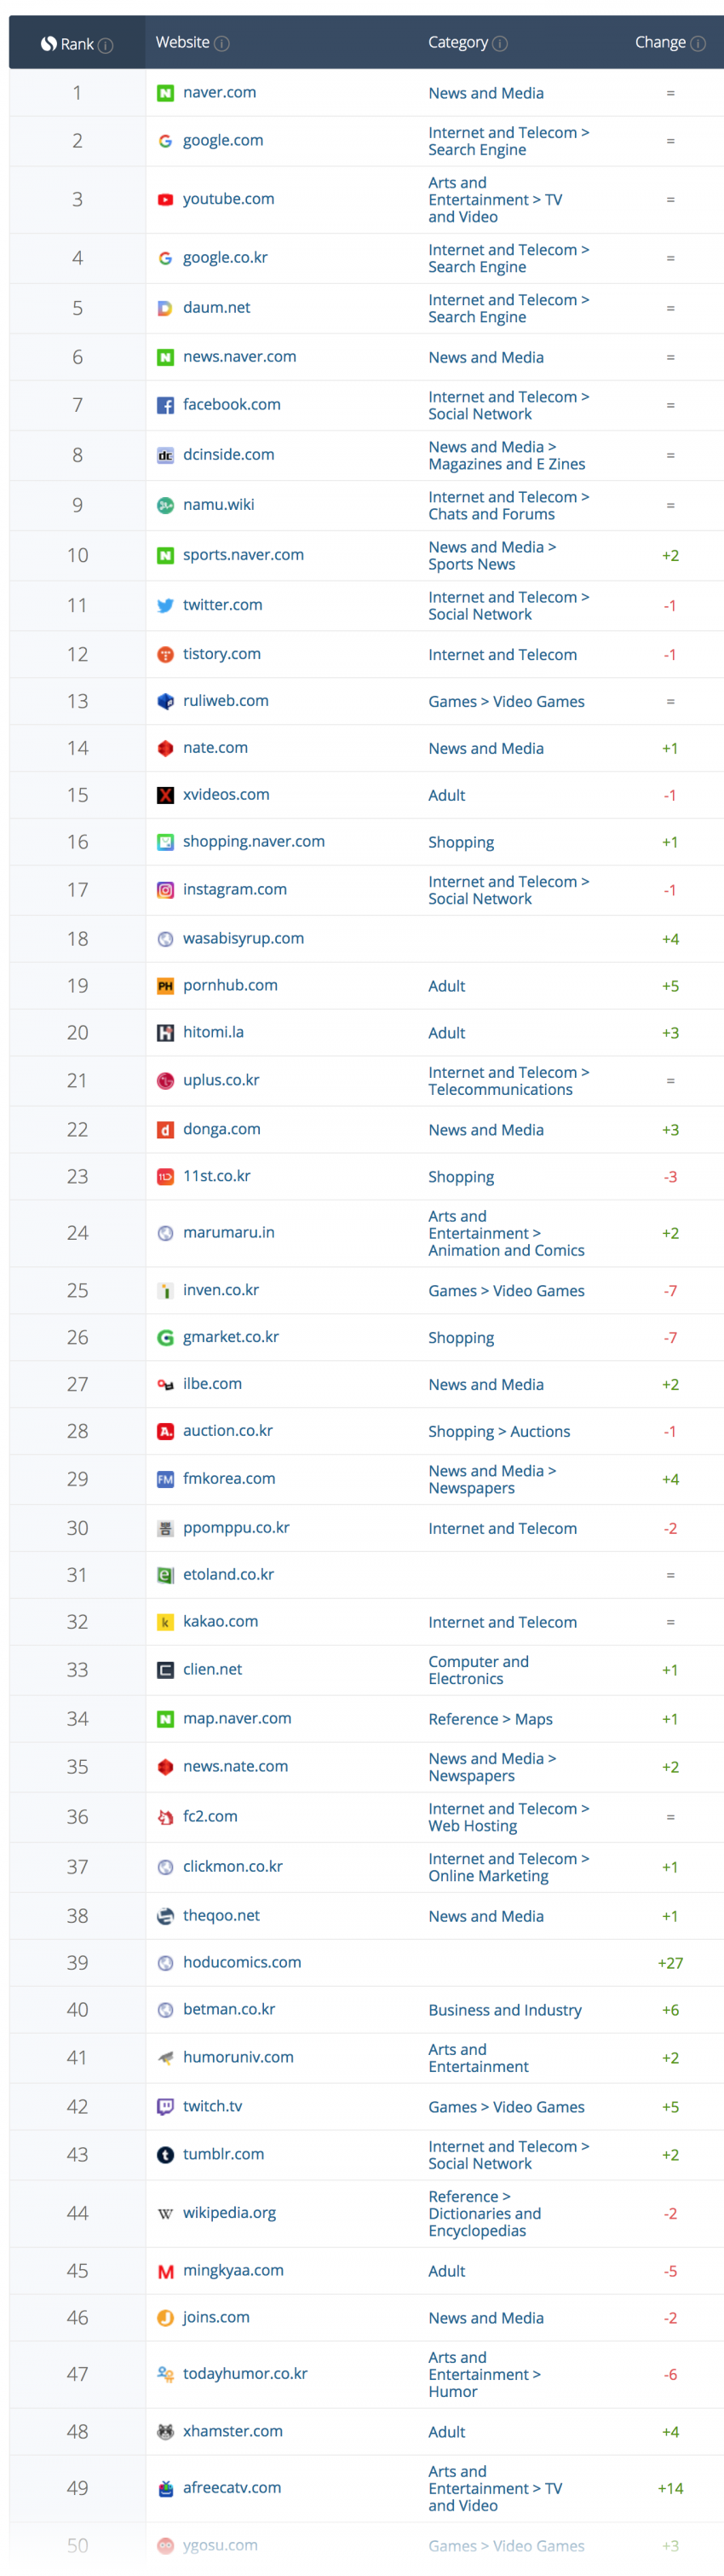This screenshot has height=2576, width=724.
Task: Open the naver.com website link
Action: pyautogui.click(x=220, y=92)
